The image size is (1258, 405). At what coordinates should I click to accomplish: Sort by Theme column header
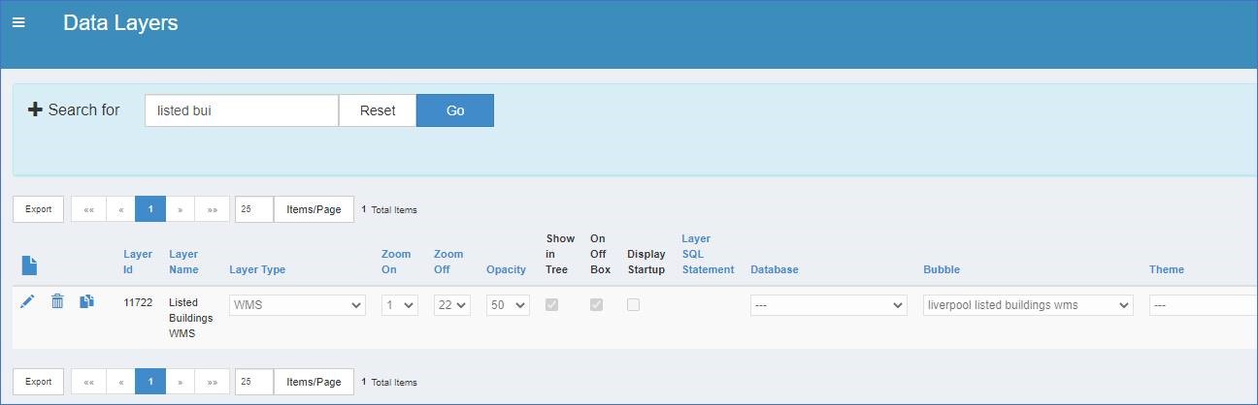(x=1167, y=269)
